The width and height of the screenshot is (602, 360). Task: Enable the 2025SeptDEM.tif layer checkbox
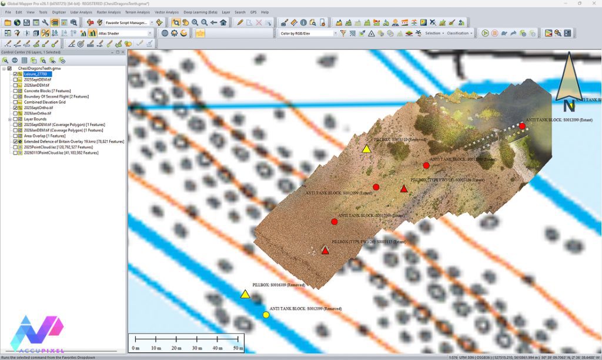[x=15, y=80]
